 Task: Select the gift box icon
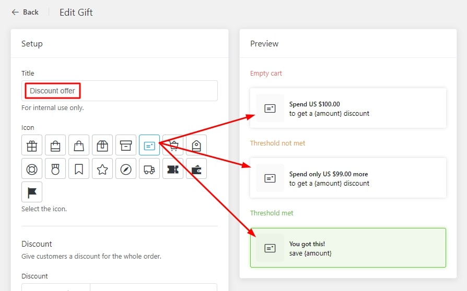pyautogui.click(x=32, y=145)
